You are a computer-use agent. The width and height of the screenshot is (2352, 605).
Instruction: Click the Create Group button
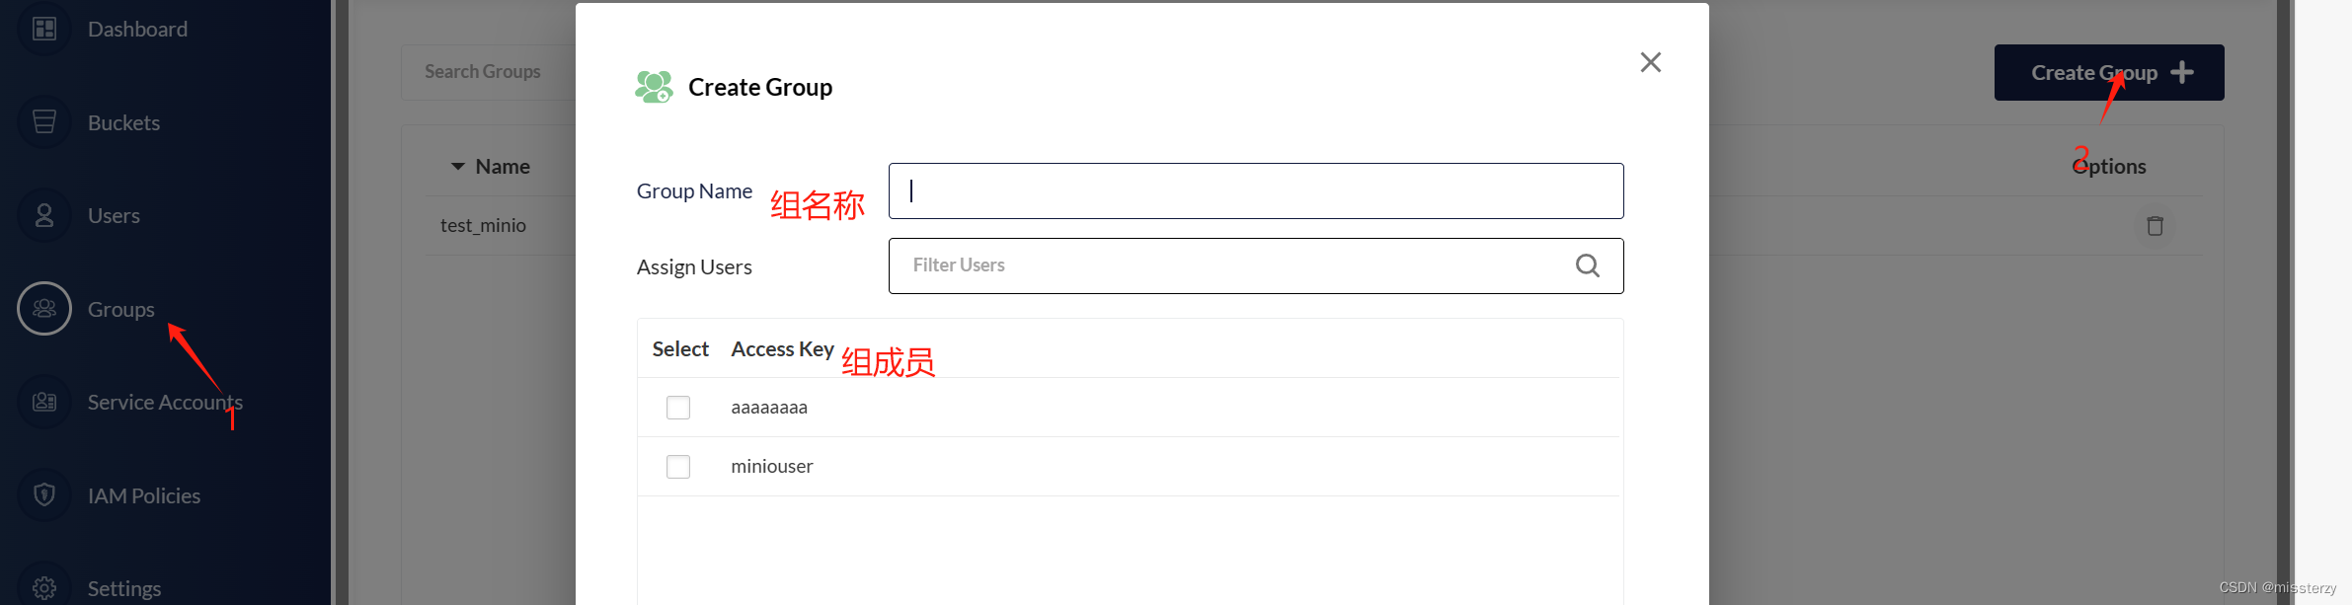2109,71
